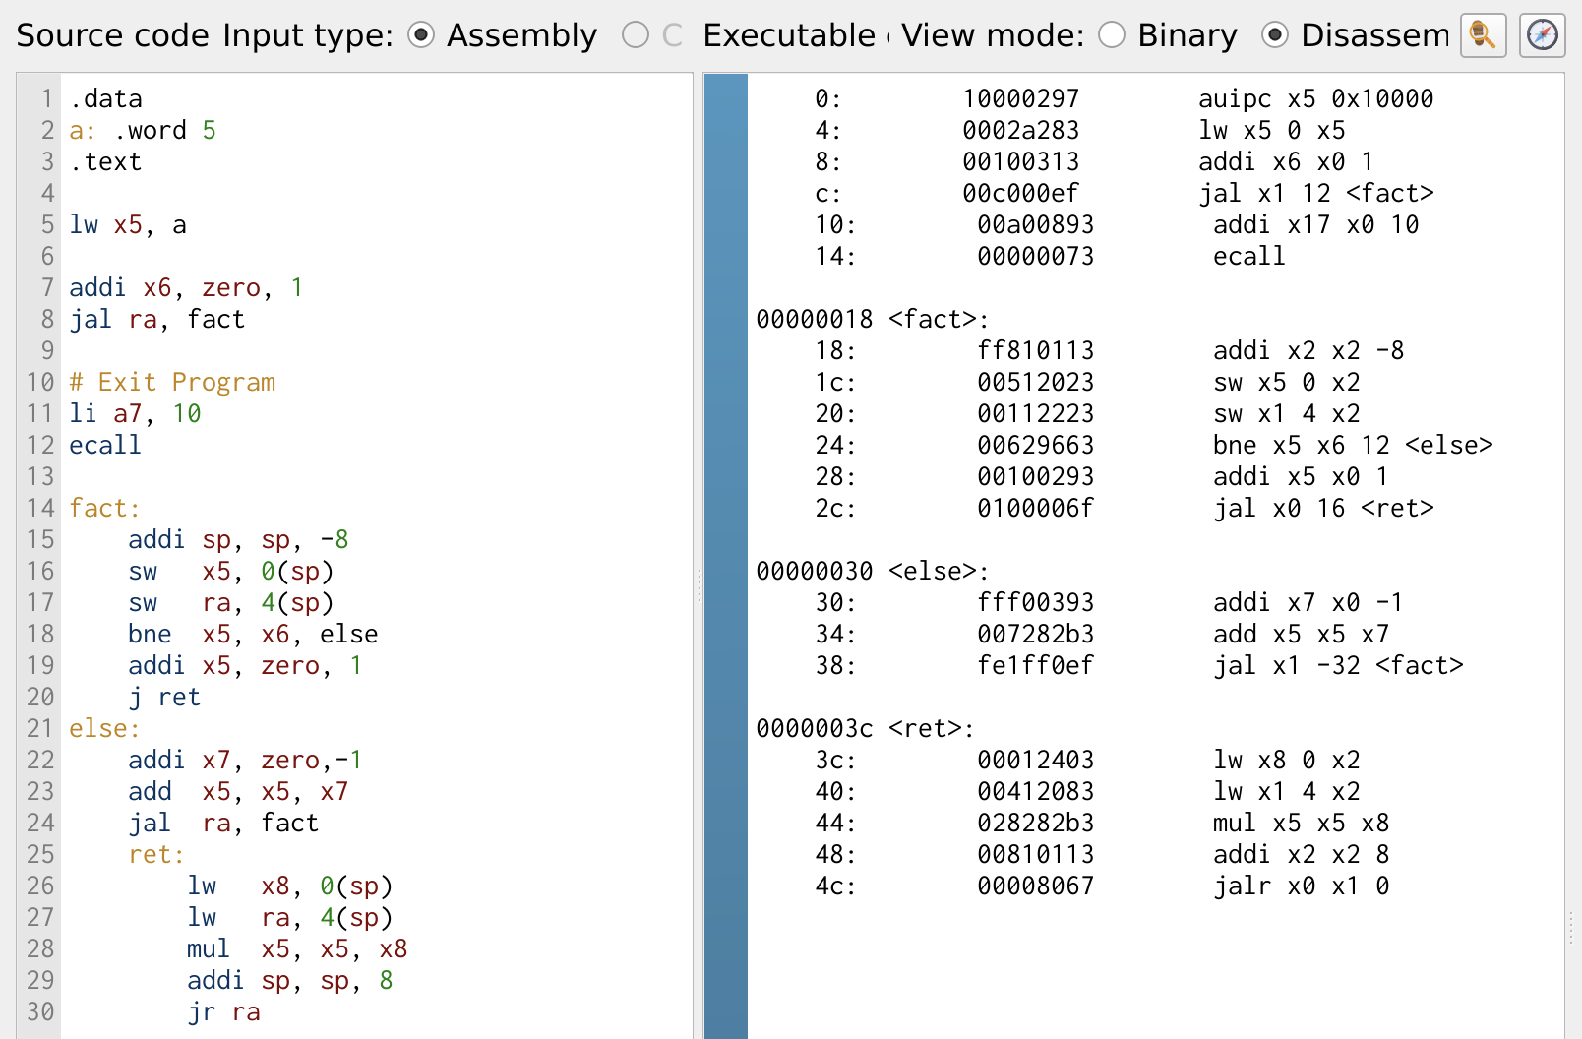Choose the Disassembled view mode radio button

[1275, 35]
